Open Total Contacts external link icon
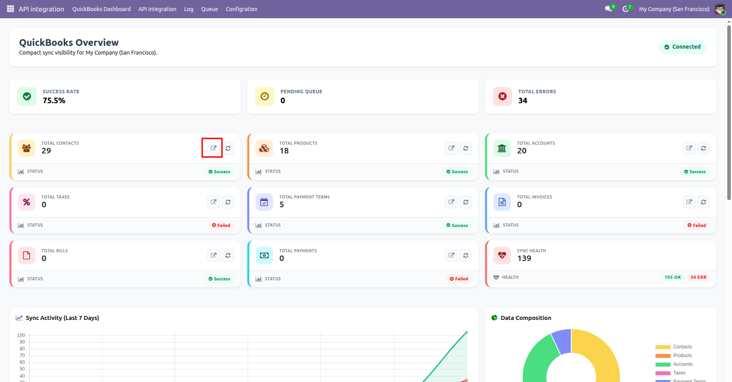Screen dimensions: 732x382 214,148
